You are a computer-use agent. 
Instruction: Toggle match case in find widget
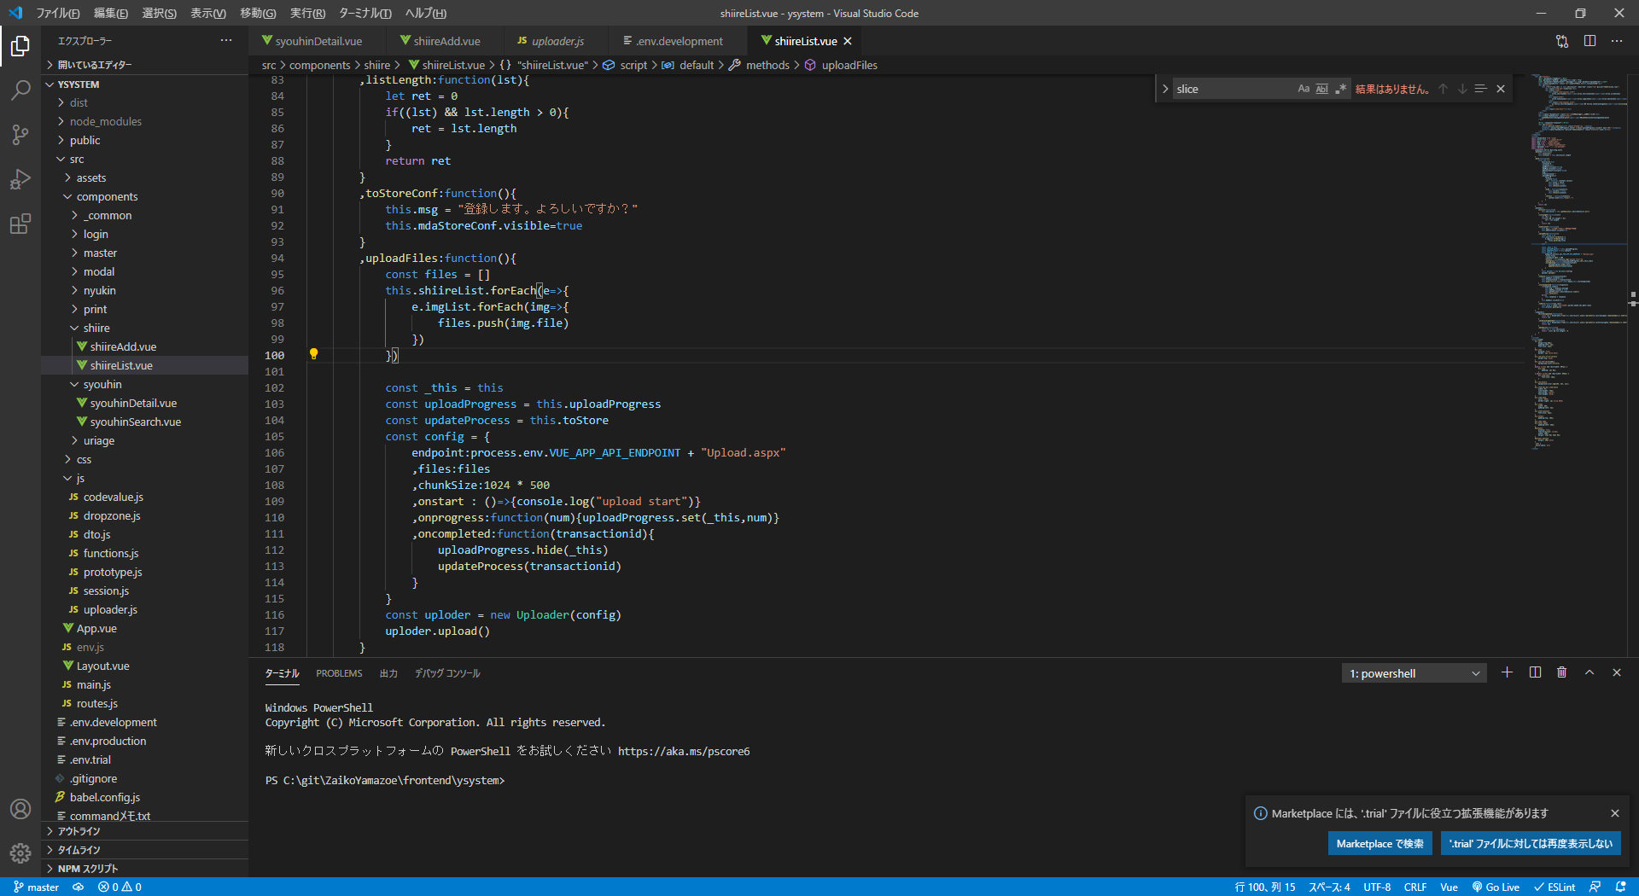(1304, 89)
